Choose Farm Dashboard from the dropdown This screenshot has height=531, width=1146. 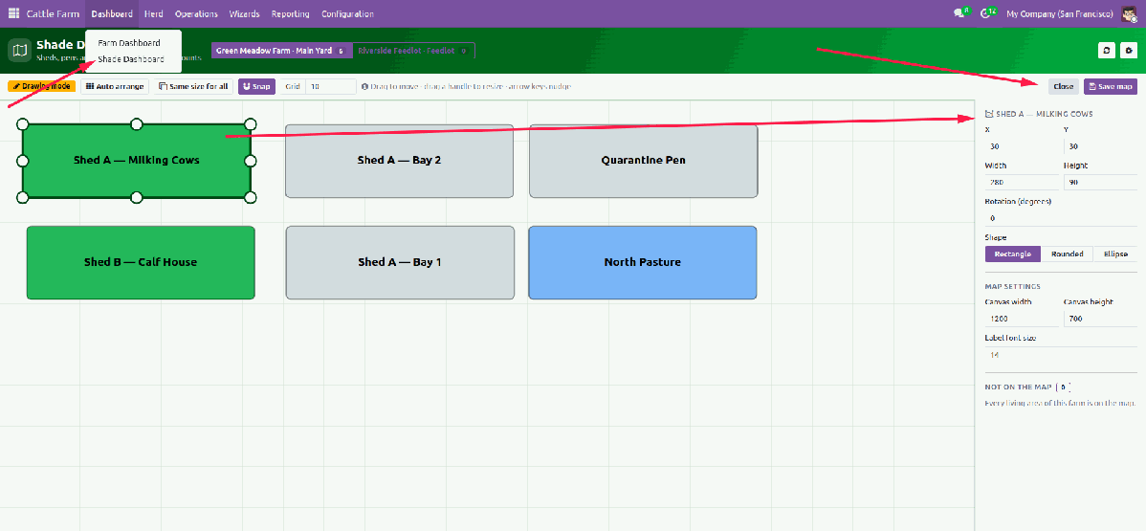point(129,43)
